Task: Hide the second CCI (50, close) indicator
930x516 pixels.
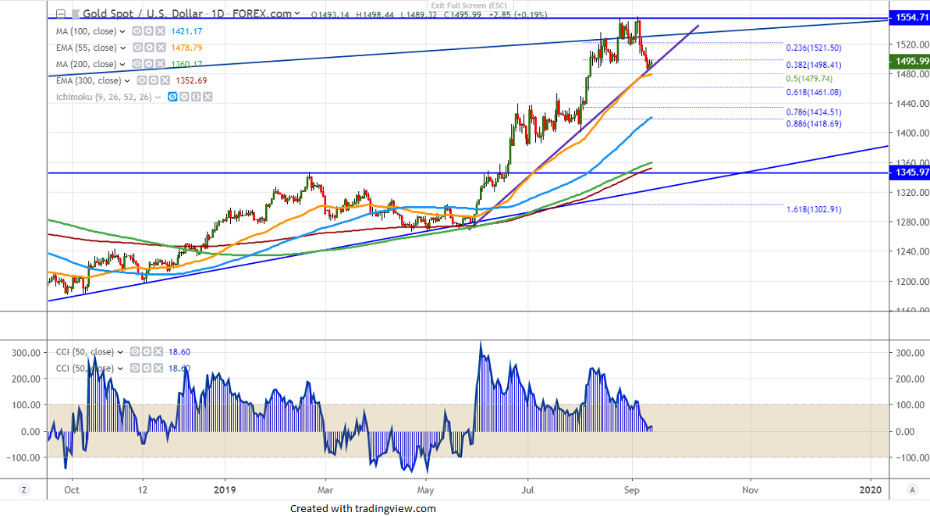Action: (135, 368)
